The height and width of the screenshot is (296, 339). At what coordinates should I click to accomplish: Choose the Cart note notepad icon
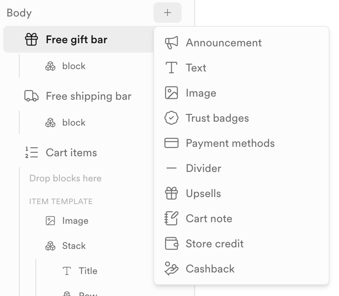(171, 218)
